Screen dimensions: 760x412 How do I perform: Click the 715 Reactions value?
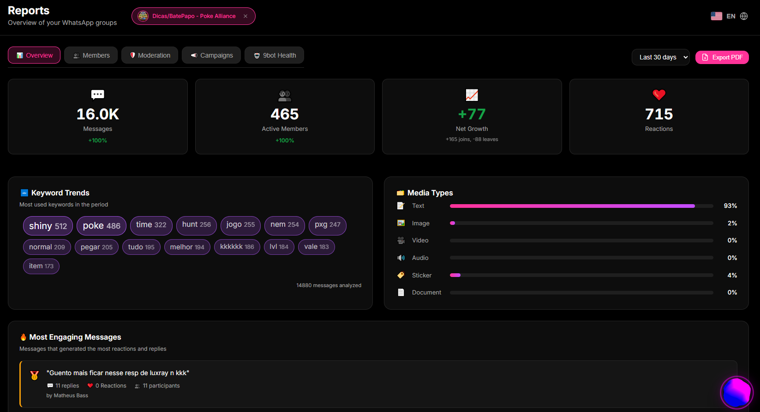[659, 114]
